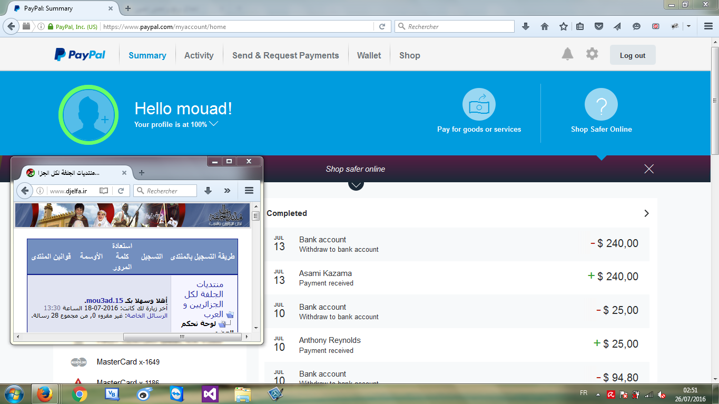The width and height of the screenshot is (719, 404).
Task: Show more tools chevron in djelfa window
Action: point(227,191)
